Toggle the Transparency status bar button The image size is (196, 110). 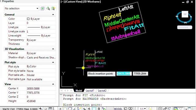pos(94,108)
